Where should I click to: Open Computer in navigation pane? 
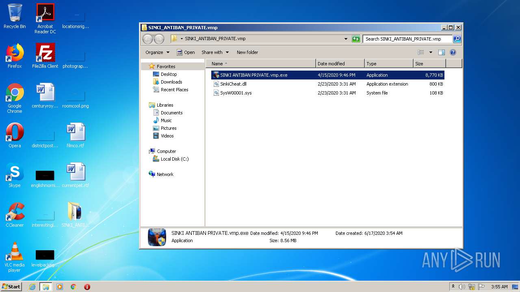point(166,151)
